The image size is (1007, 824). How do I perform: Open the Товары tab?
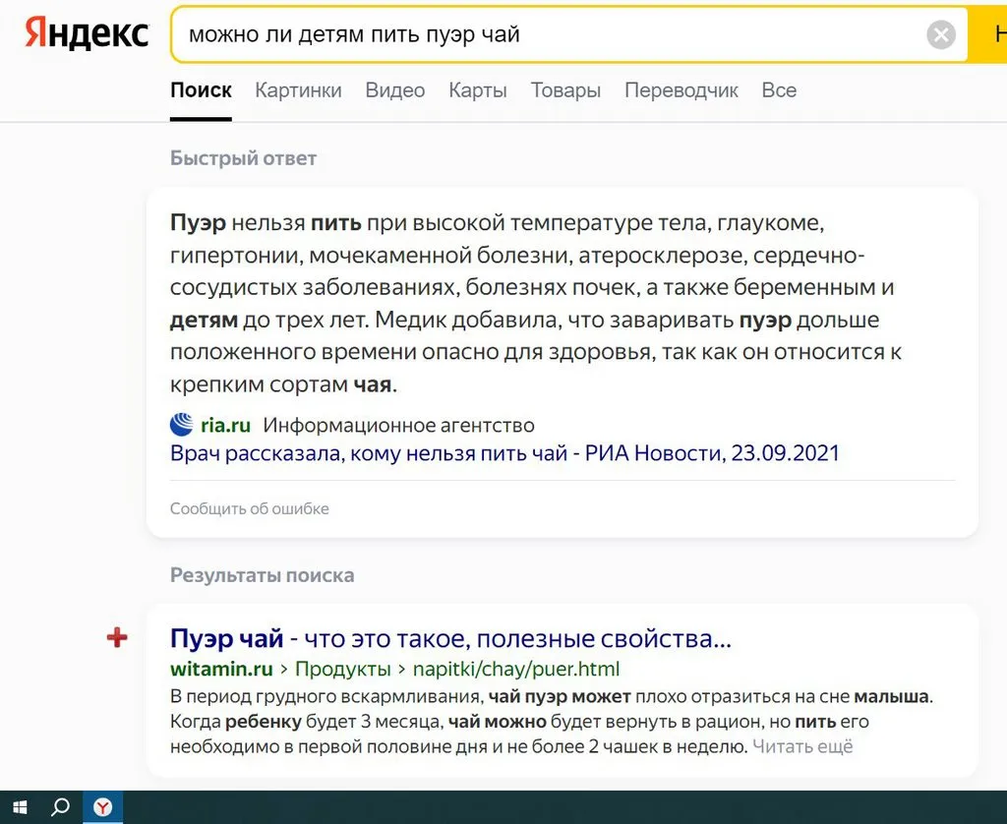(x=565, y=89)
